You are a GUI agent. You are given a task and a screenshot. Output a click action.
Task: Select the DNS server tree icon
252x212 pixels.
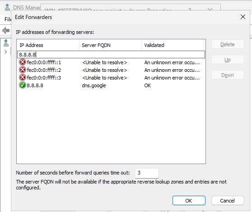click(x=6, y=43)
